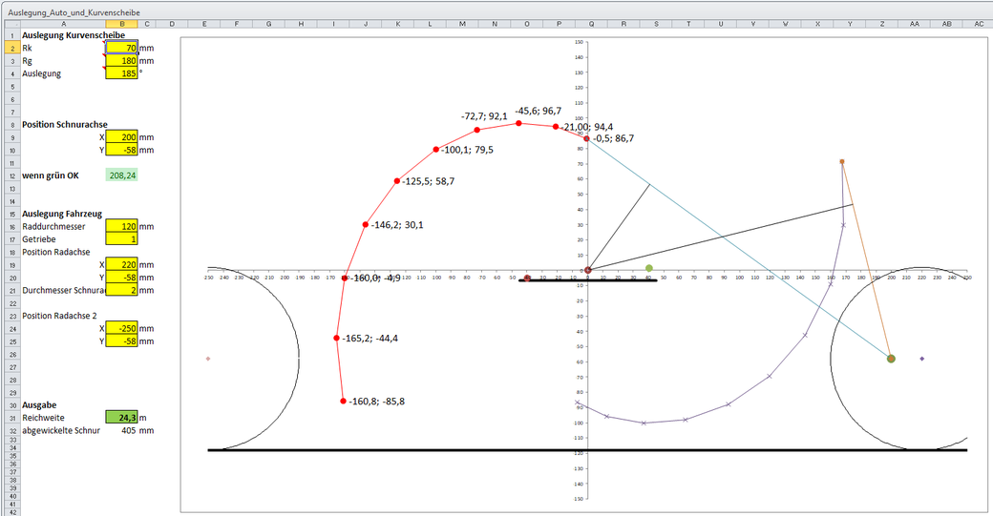
Task: Select column B header
Action: tap(121, 24)
